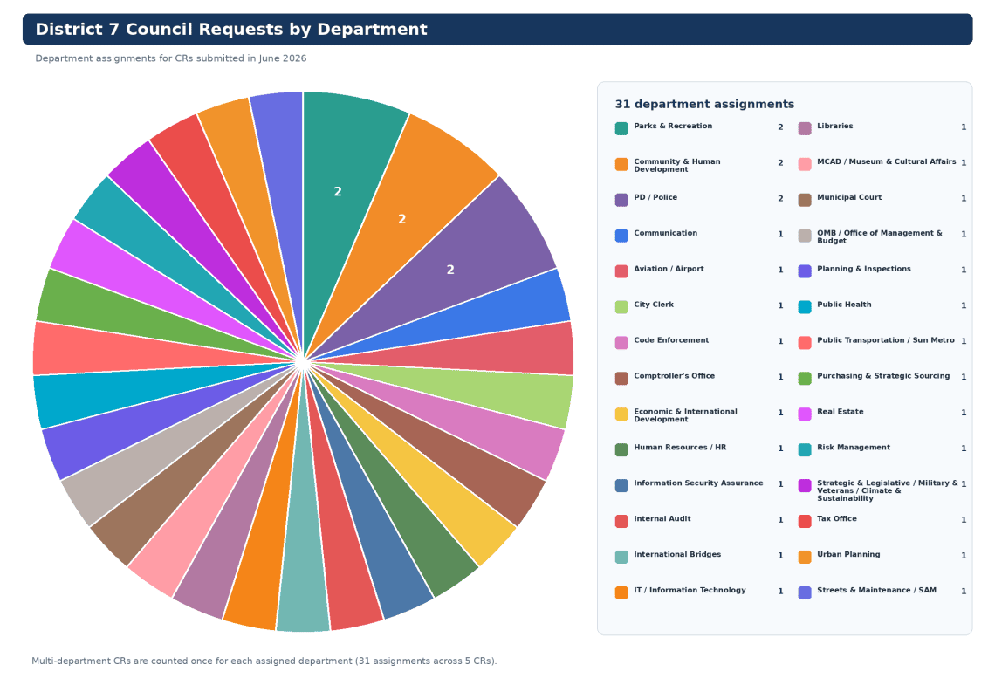Screen dimensions: 995x678
Task: Click the Municipal Court brown swatch
Action: 805,200
